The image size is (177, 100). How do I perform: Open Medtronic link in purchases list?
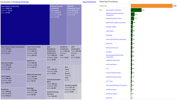[109, 98]
